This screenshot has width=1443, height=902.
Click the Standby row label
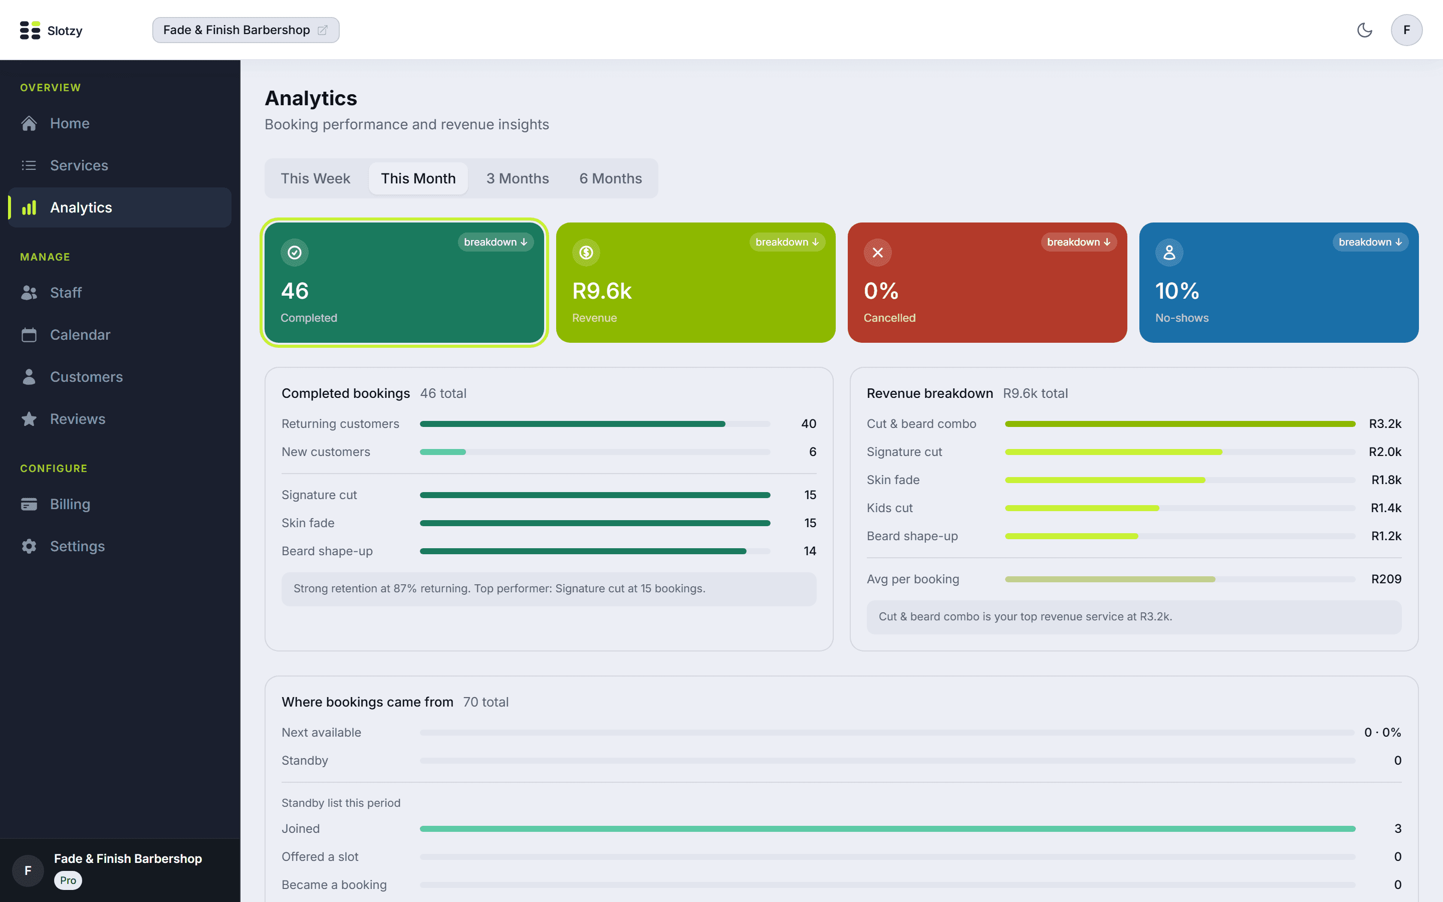coord(305,761)
